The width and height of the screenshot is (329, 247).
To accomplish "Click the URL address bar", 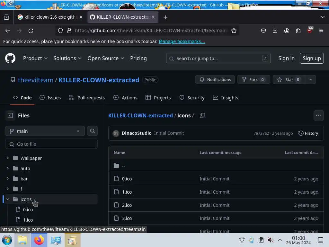I will click(147, 31).
